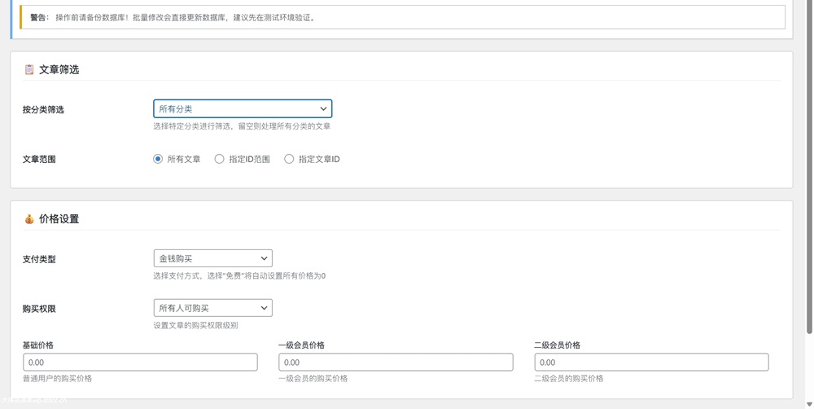Click the money bag icon beside 价格设置
Image resolution: width=814 pixels, height=409 pixels.
pyautogui.click(x=29, y=219)
